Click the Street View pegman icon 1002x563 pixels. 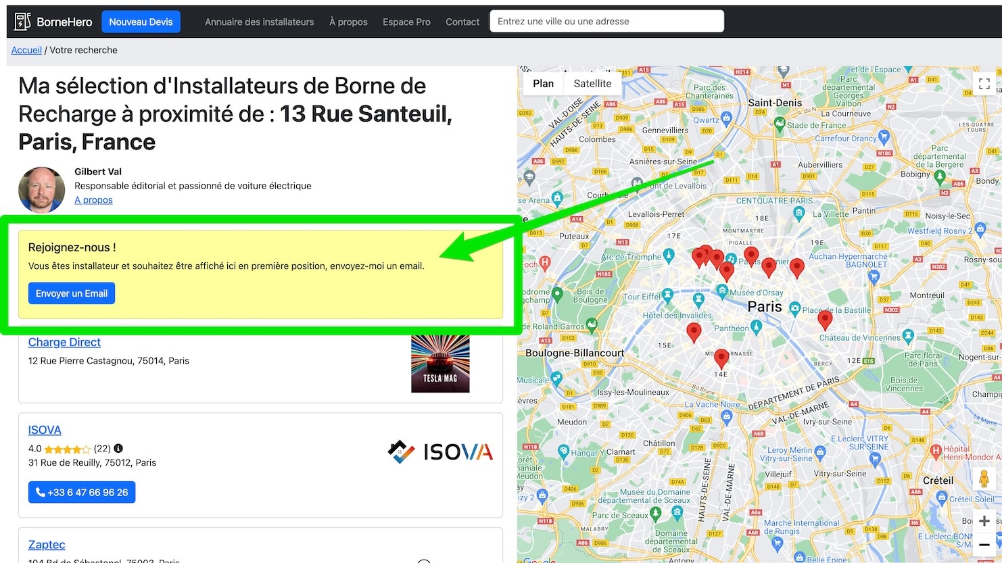[984, 479]
